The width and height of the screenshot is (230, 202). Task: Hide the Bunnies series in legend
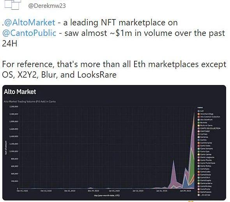point(203,122)
